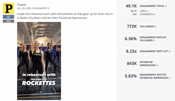Click the 772K followers figure
Viewport: 175px width, 101px height.
[132, 26]
